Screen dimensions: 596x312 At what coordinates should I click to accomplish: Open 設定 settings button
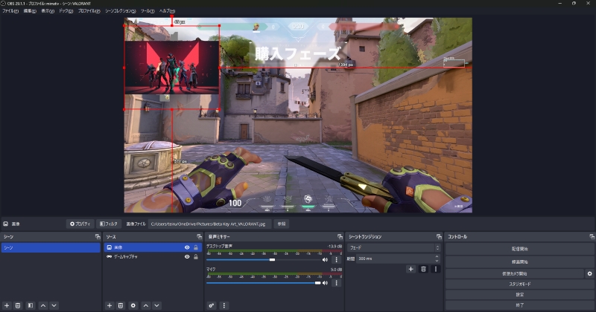coord(519,295)
